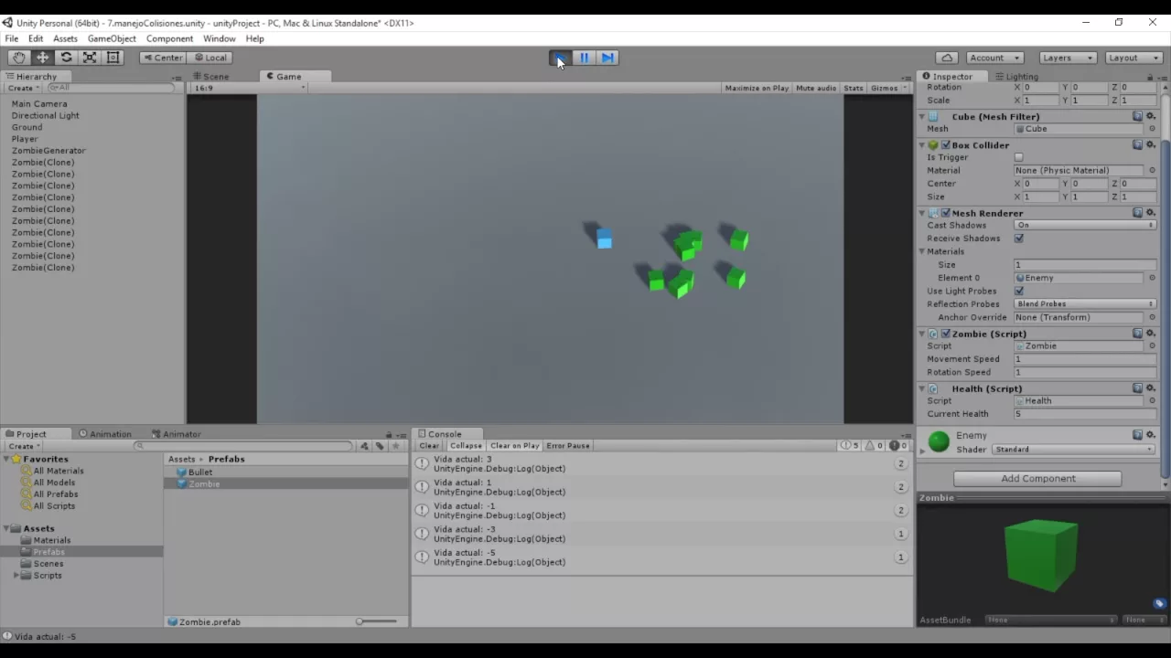Click the Enemy material green sphere
Viewport: 1171px width, 658px height.
pos(939,442)
